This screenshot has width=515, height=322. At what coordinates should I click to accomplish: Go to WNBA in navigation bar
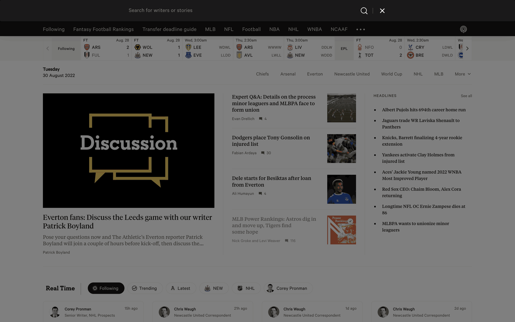point(315,29)
